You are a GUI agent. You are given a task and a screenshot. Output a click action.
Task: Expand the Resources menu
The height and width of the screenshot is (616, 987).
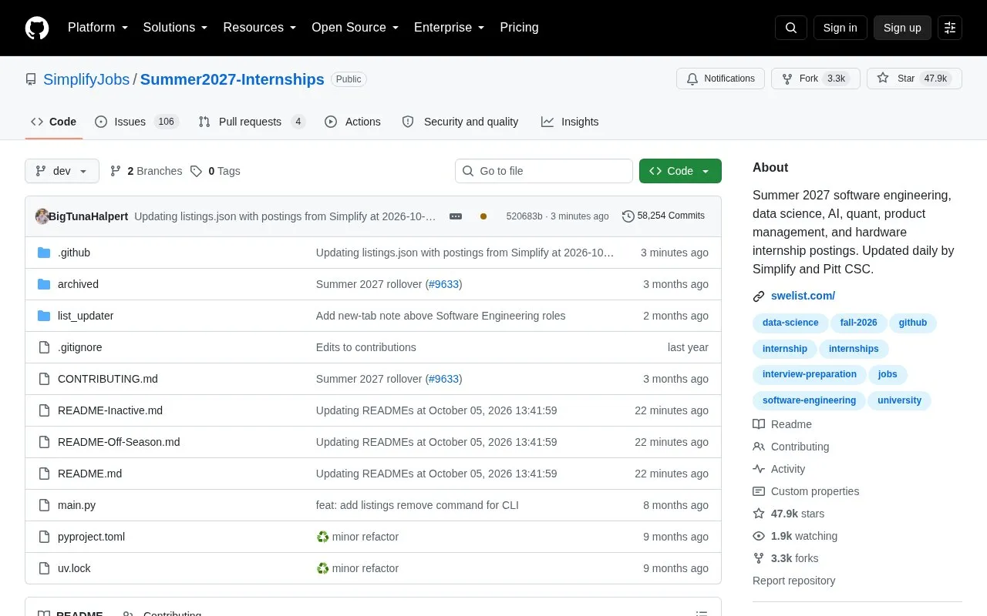(260, 28)
